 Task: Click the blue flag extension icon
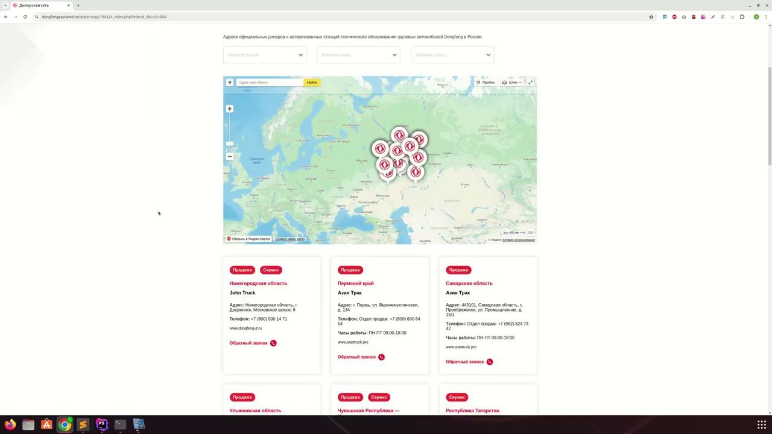pos(665,17)
